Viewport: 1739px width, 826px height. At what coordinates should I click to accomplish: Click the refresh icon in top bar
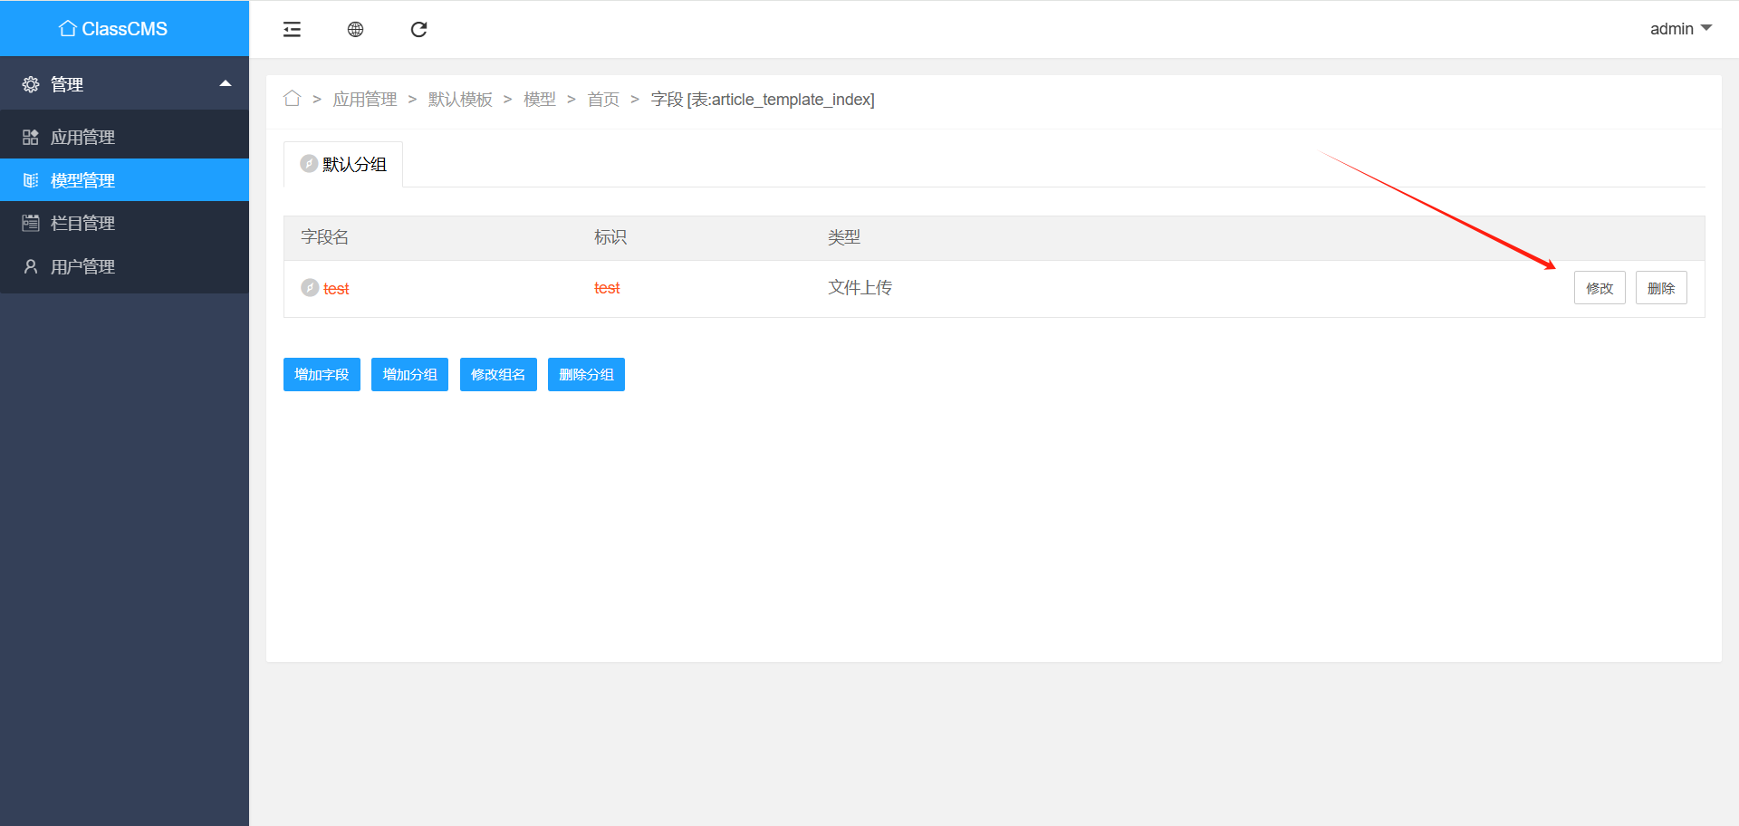(x=418, y=30)
